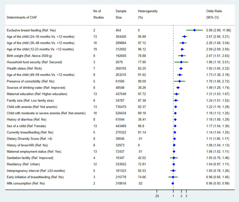
Task: Click sample size '735475'
Action: click(121, 107)
